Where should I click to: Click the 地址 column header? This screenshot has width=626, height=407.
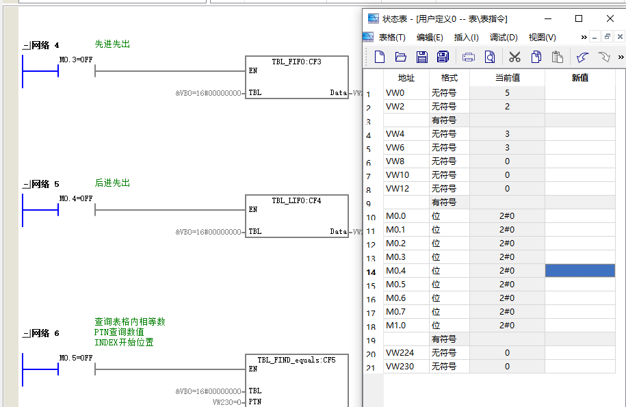[406, 78]
